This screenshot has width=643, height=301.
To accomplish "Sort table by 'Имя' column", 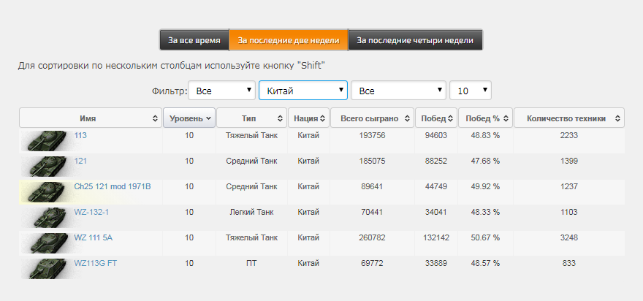I will (x=91, y=118).
